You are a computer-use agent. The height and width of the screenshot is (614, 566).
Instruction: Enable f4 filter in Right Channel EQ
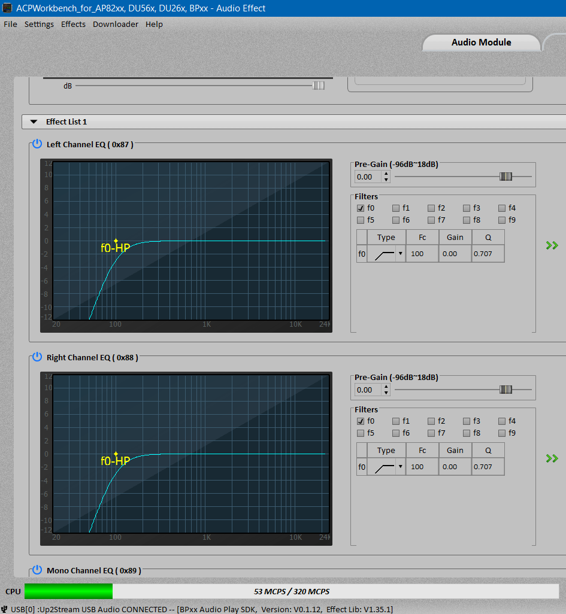coord(502,421)
